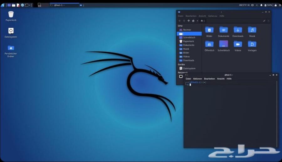Click the home button in file manager toolbar
Viewport: 282px width, 162px height.
click(x=193, y=21)
